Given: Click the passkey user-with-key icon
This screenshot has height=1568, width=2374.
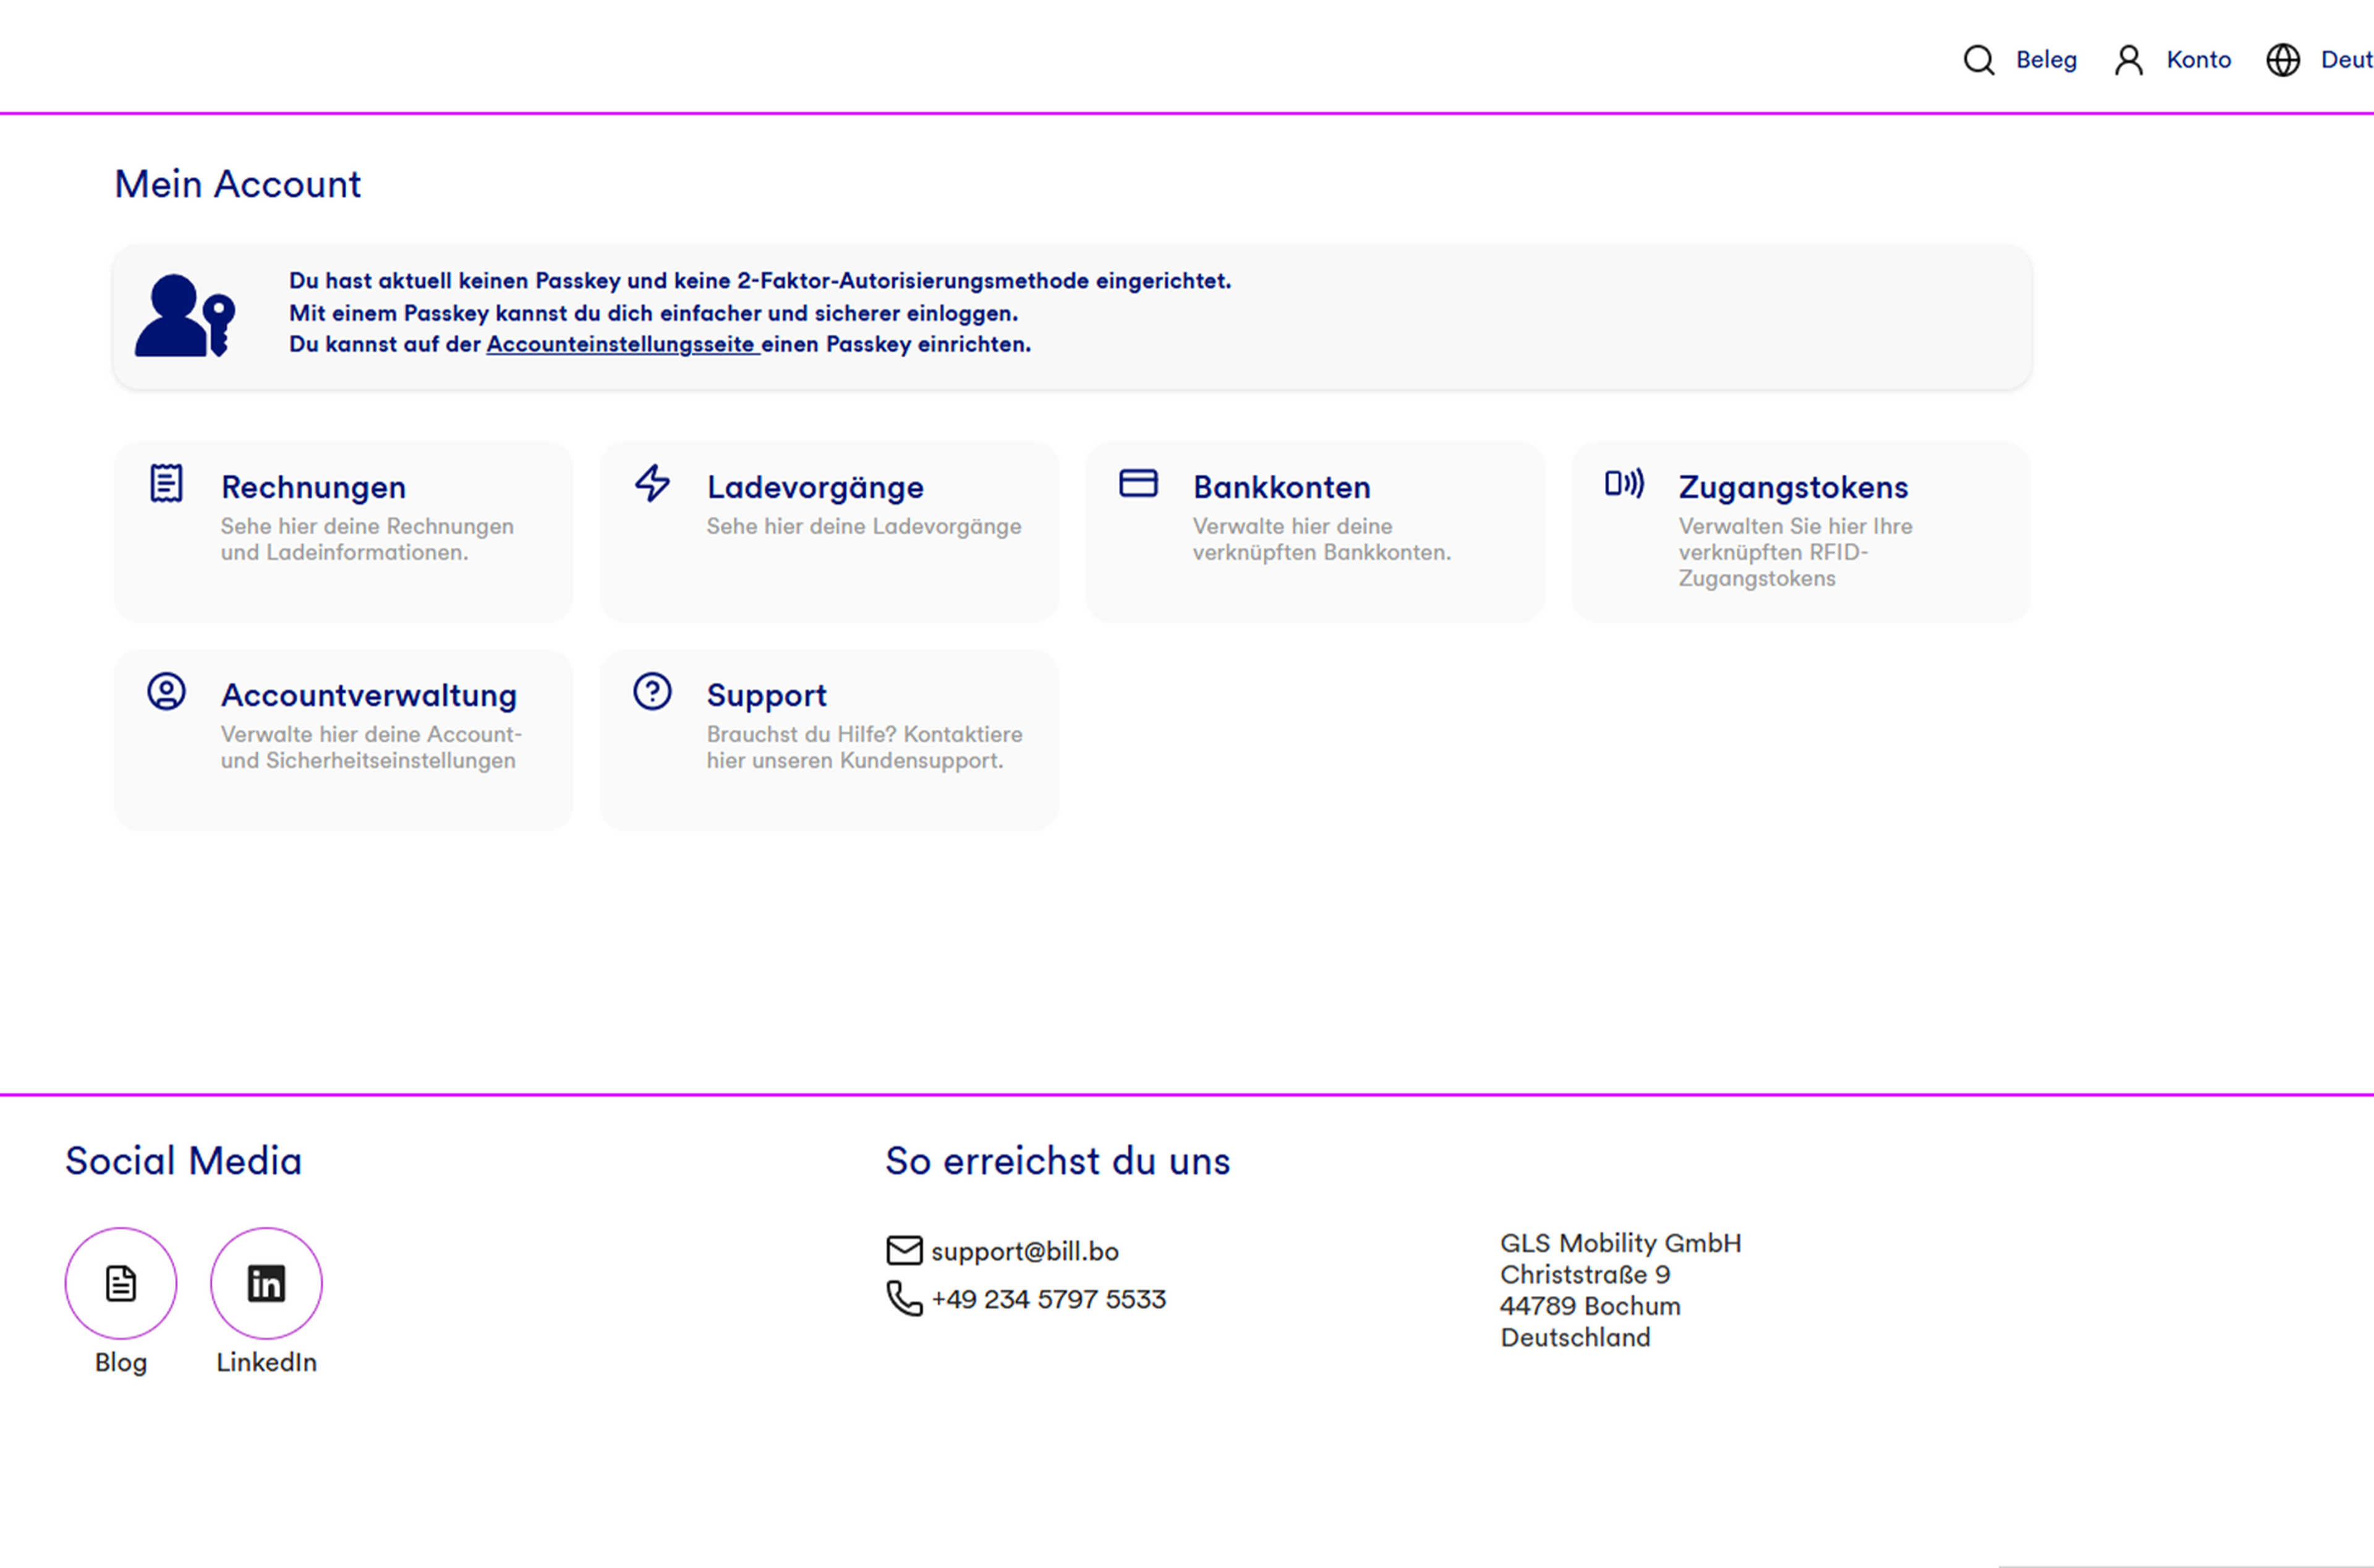Looking at the screenshot, I should [x=185, y=315].
